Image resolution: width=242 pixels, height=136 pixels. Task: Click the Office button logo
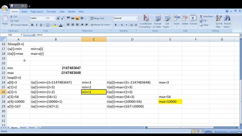pyautogui.click(x=5, y=9)
